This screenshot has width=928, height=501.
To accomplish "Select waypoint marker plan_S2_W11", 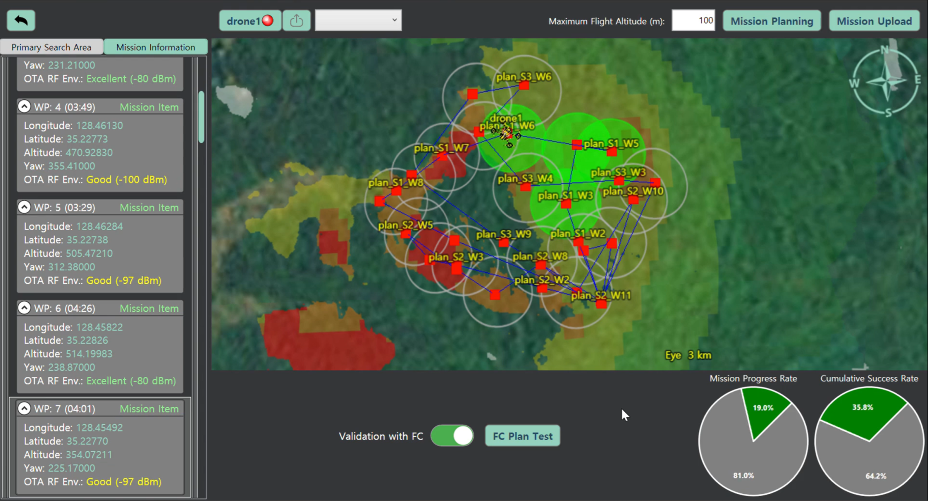I will coord(601,304).
